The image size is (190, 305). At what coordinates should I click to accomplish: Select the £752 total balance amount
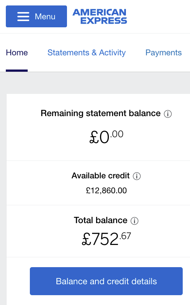tap(100, 239)
